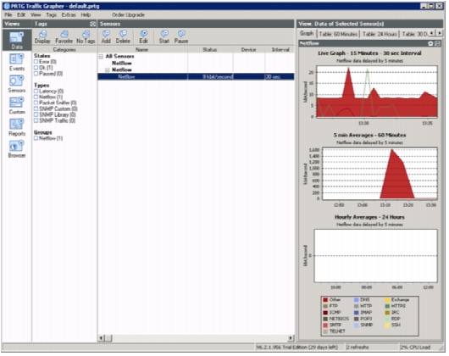
Task: Add a new sensor
Action: pyautogui.click(x=106, y=37)
